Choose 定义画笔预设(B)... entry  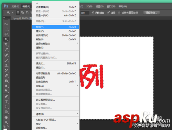point(55,100)
